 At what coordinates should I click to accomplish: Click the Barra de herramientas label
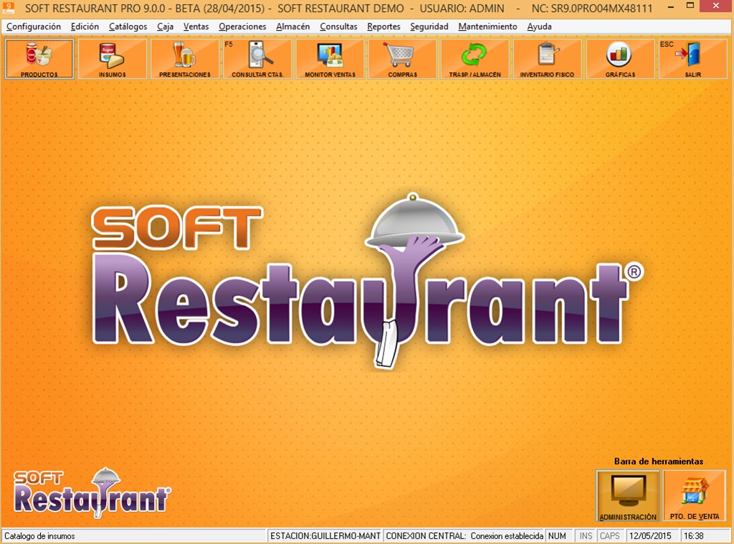(659, 461)
